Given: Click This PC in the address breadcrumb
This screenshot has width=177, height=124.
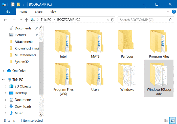Looking at the screenshot, I should [x=46, y=20].
